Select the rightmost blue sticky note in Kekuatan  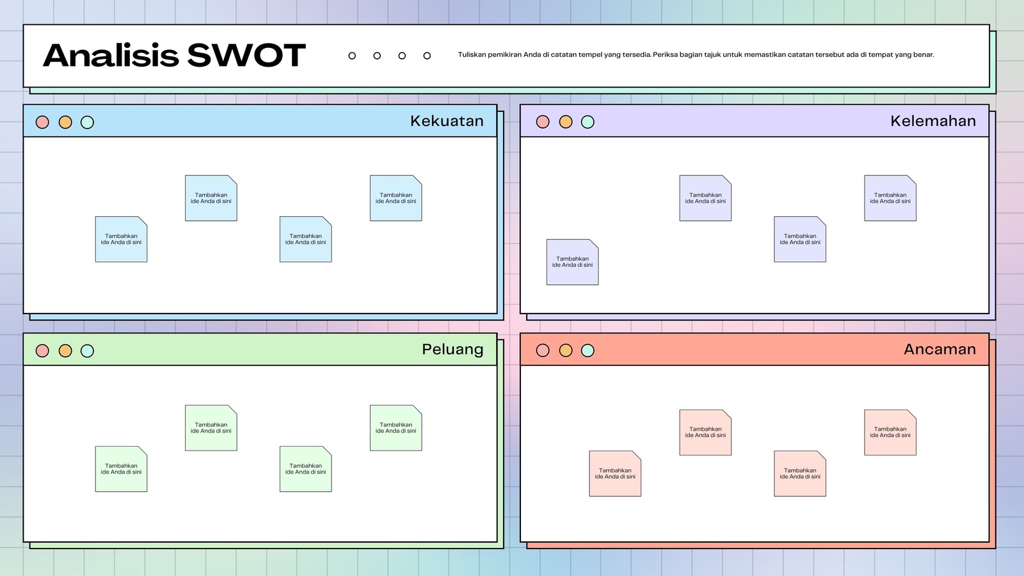click(396, 198)
